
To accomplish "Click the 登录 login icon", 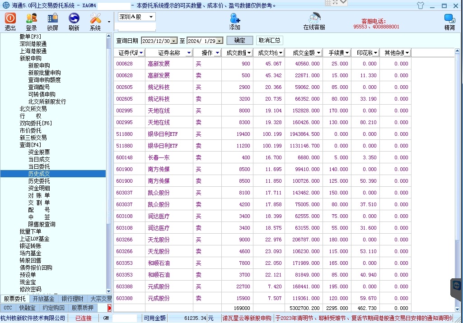I will 31,22.
